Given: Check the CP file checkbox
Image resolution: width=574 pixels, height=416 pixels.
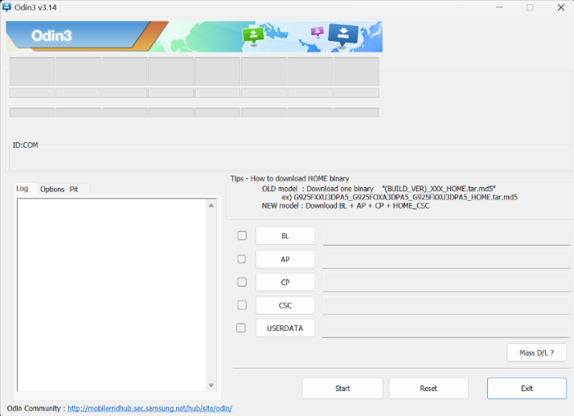Looking at the screenshot, I should pos(241,282).
